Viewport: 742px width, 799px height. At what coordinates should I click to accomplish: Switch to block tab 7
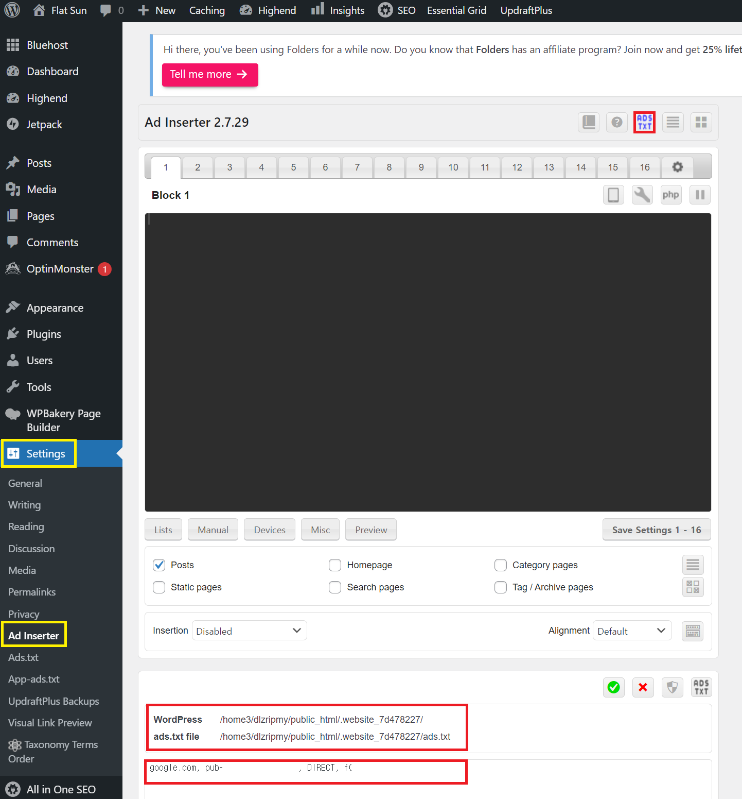[357, 167]
